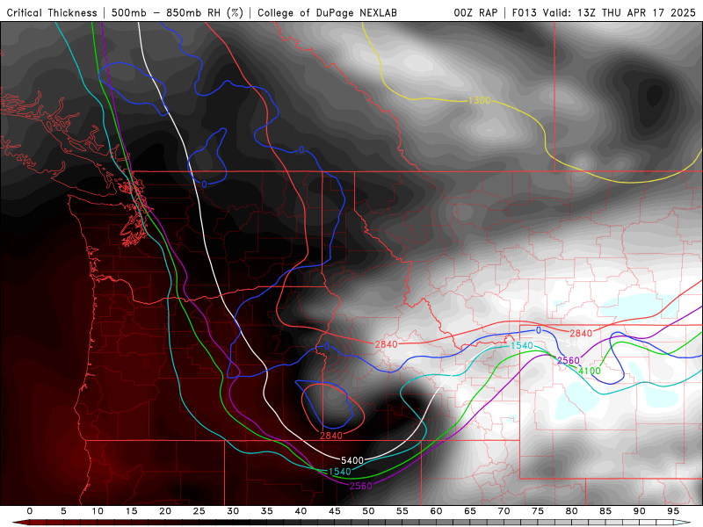Select the color bar "70" tick label
The height and width of the screenshot is (527, 703).
pos(504,511)
